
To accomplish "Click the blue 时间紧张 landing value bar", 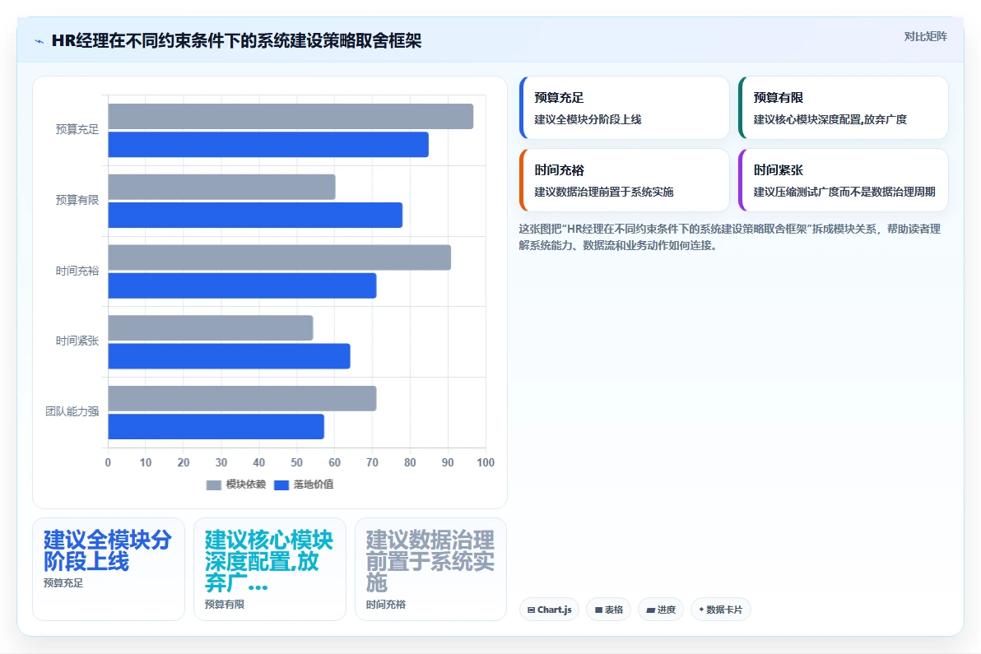I will coord(229,356).
